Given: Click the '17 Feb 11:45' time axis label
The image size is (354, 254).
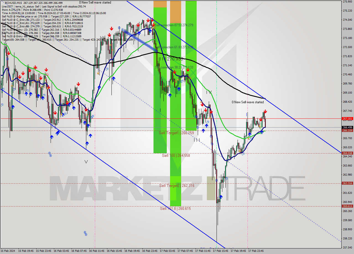Looking at the screenshot, I should point(203,251).
